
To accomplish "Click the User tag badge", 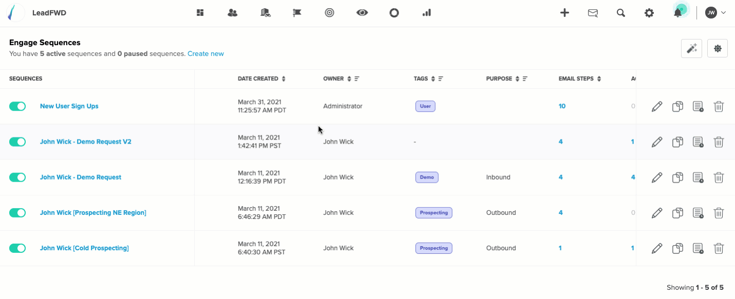I will 425,106.
